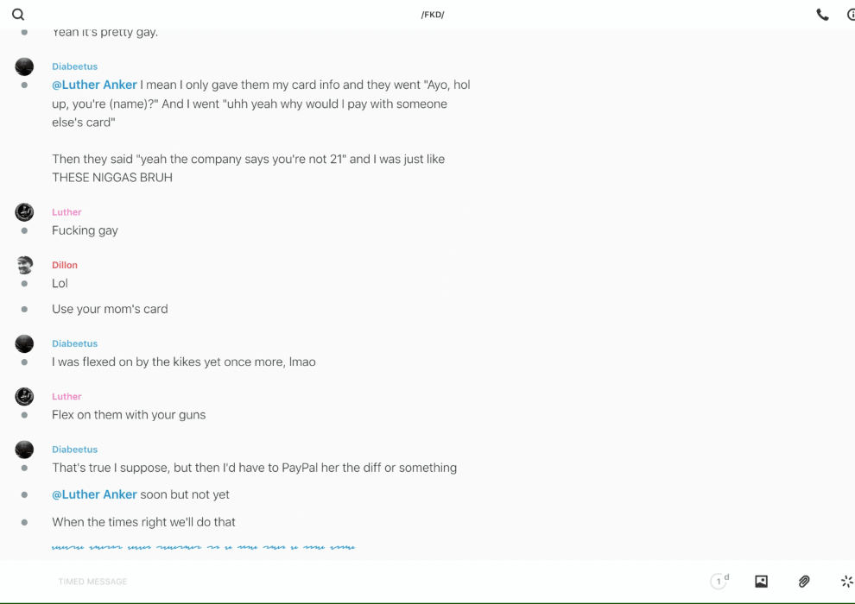Send a ping with the burst icon
The height and width of the screenshot is (604, 855).
(x=846, y=582)
